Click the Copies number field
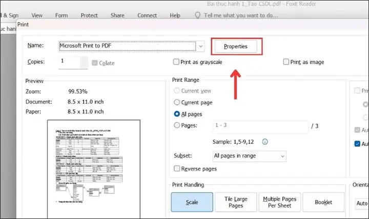This screenshot has height=219, width=369. (x=73, y=62)
